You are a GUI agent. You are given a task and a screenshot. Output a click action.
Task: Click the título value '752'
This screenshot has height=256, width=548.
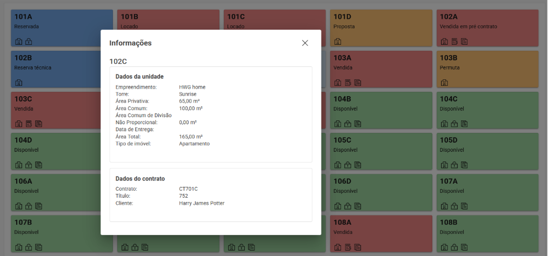[184, 196]
